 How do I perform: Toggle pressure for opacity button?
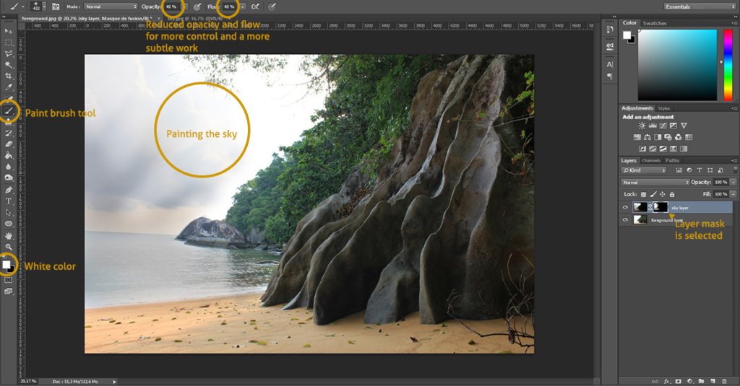(x=197, y=6)
